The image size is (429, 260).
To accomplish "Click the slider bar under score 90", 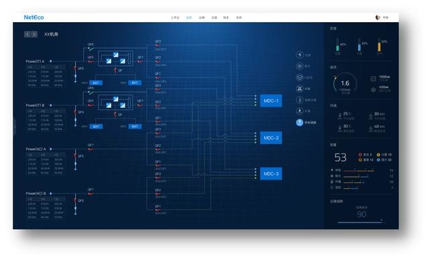I will (x=360, y=222).
